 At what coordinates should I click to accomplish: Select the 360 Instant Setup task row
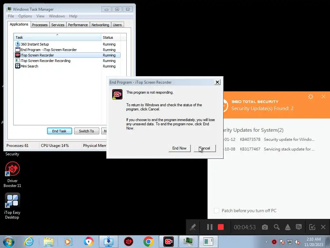[67, 44]
